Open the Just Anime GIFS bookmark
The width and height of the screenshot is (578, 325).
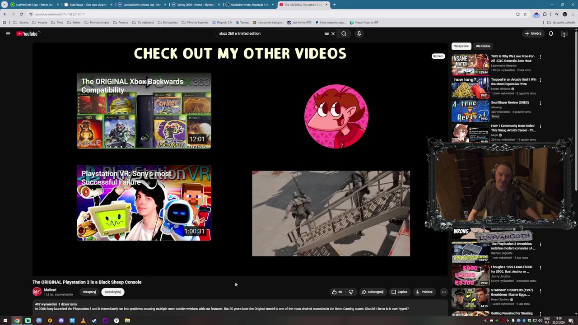299,23
